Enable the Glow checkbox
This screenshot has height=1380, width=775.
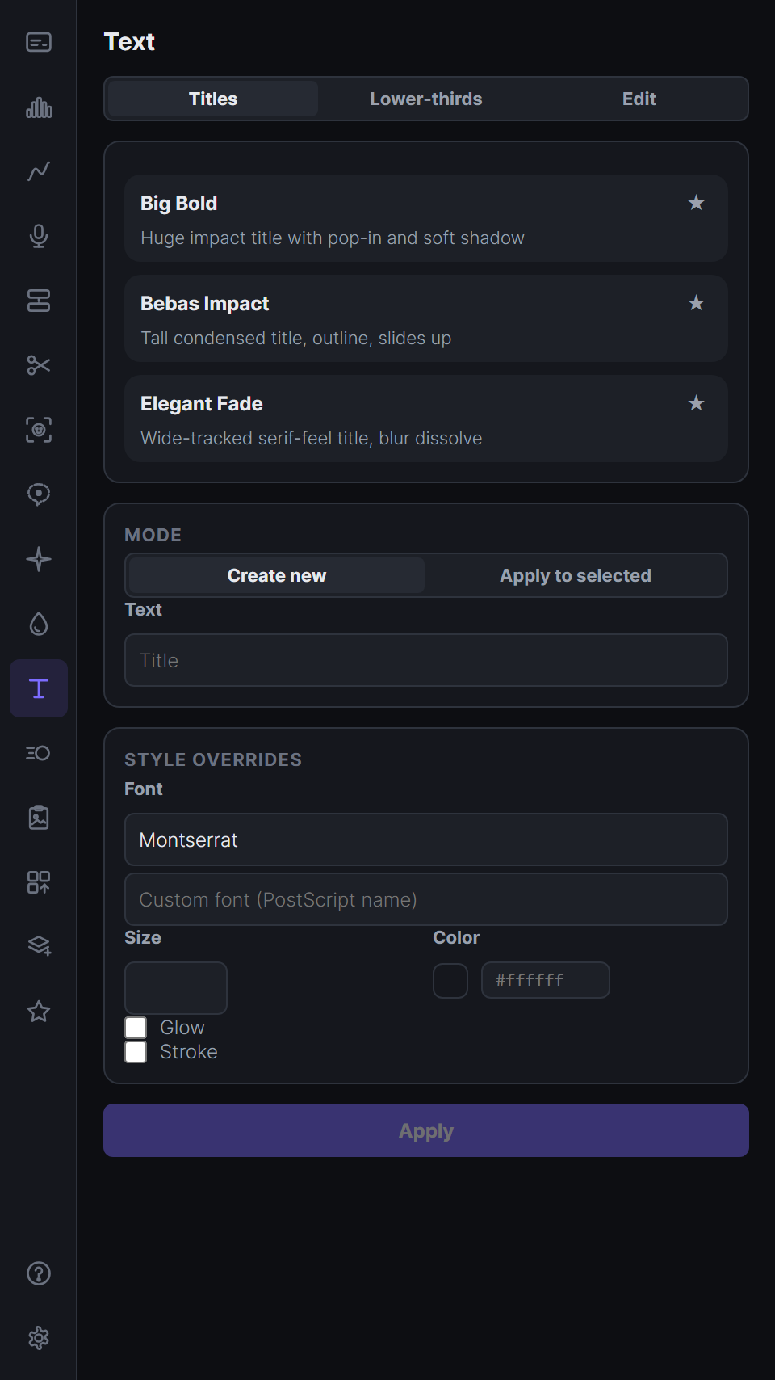136,1028
